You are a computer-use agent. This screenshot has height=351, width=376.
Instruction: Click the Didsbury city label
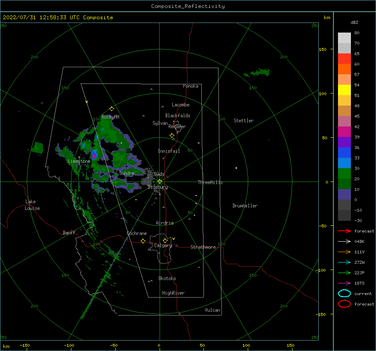point(158,187)
